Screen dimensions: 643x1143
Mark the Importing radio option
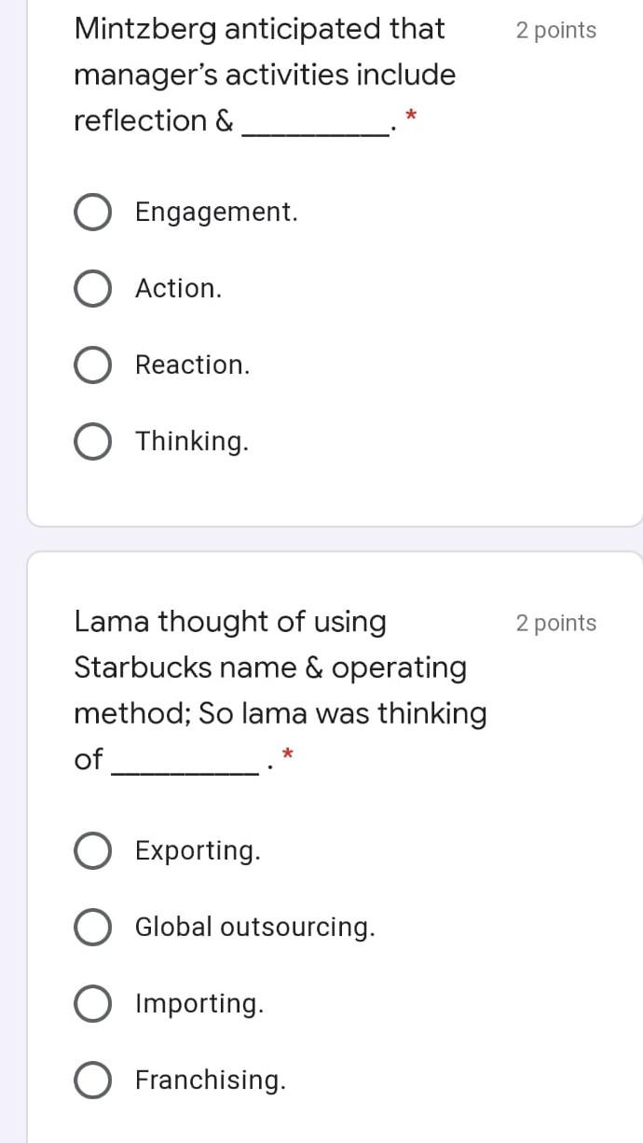93,1004
